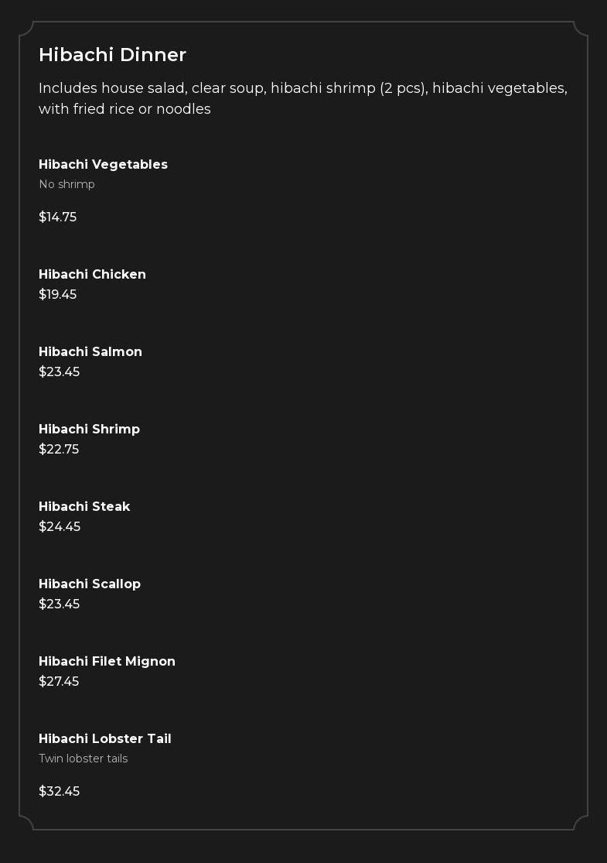
Task: Click the $14.75 price
Action: click(57, 217)
